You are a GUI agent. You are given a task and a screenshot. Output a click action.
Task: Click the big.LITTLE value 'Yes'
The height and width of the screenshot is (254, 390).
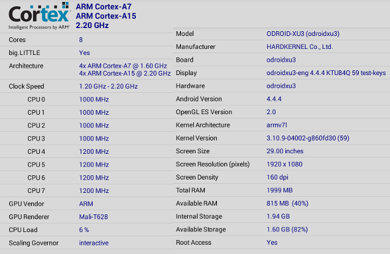click(84, 53)
